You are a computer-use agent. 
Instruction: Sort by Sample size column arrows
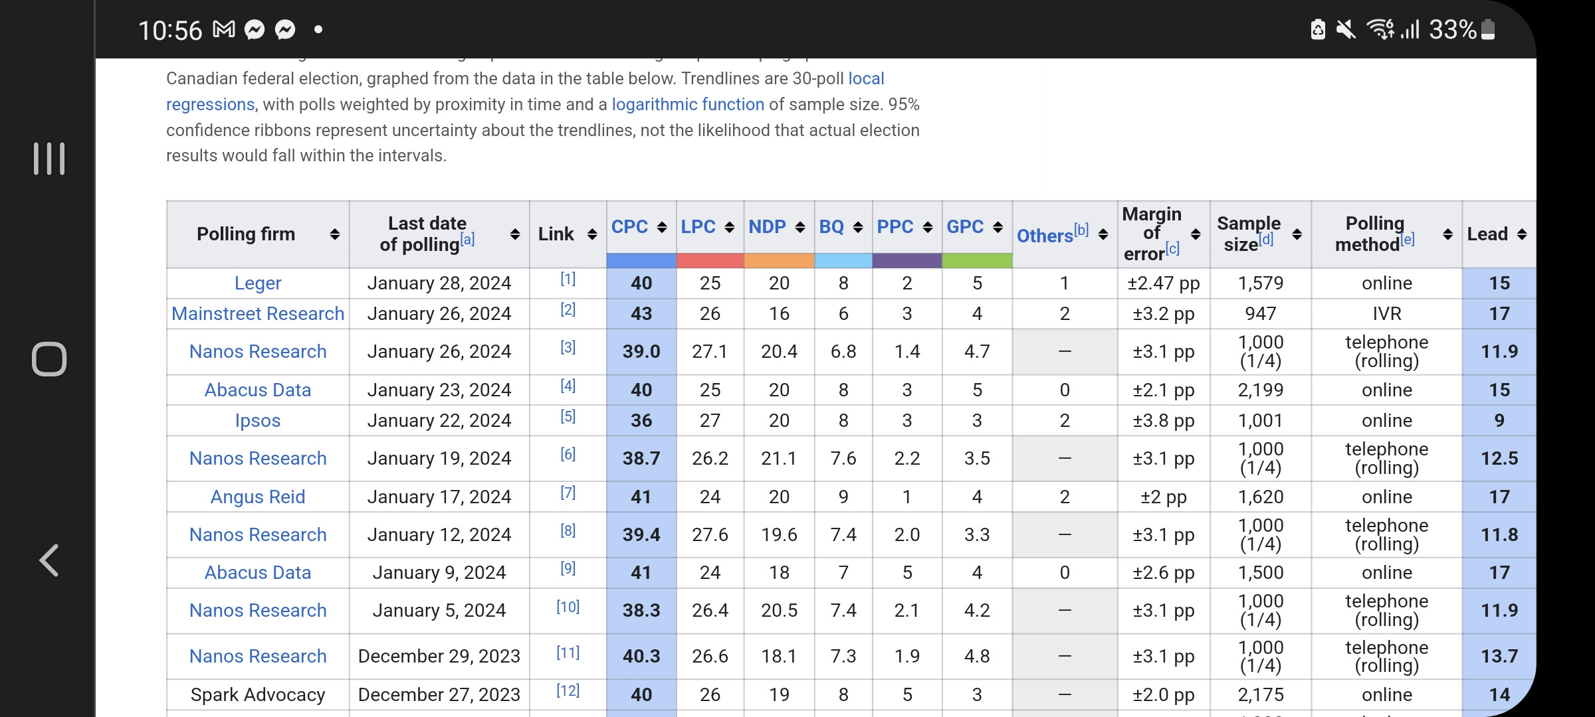point(1297,234)
